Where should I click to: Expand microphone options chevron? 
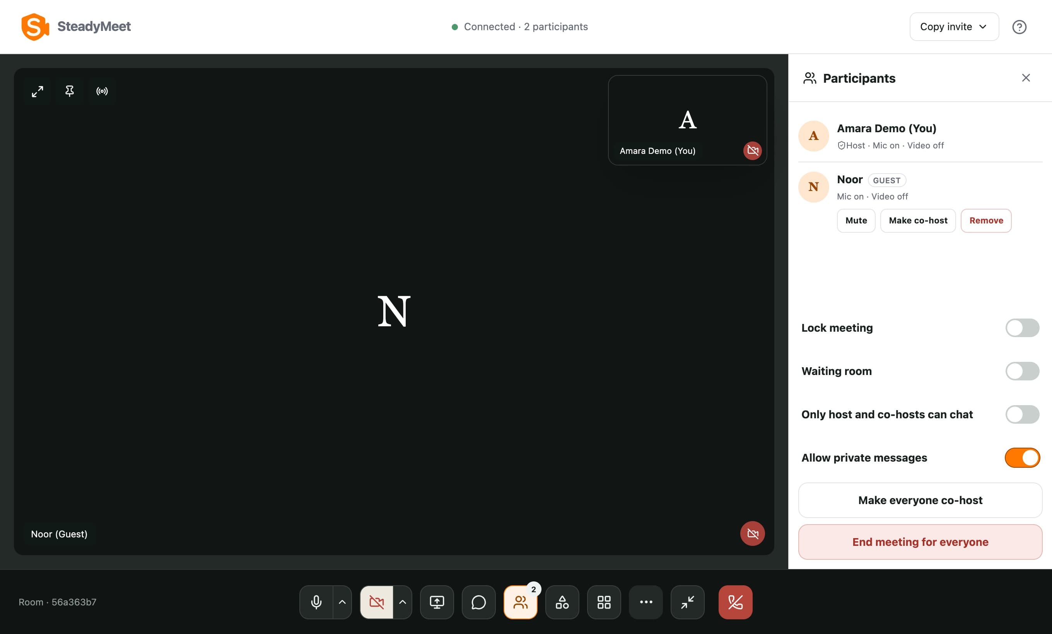[x=342, y=602]
